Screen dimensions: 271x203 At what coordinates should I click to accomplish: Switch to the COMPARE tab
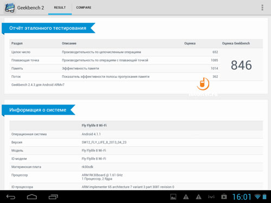click(83, 8)
